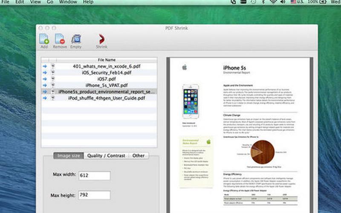Click the File Name column header
Screen dimensions: 341x213
tap(107, 60)
